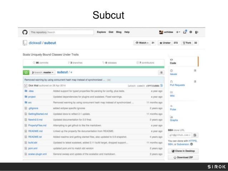The width and height of the screenshot is (228, 171).
Task: View the 86 commits list
Action: click(41, 62)
